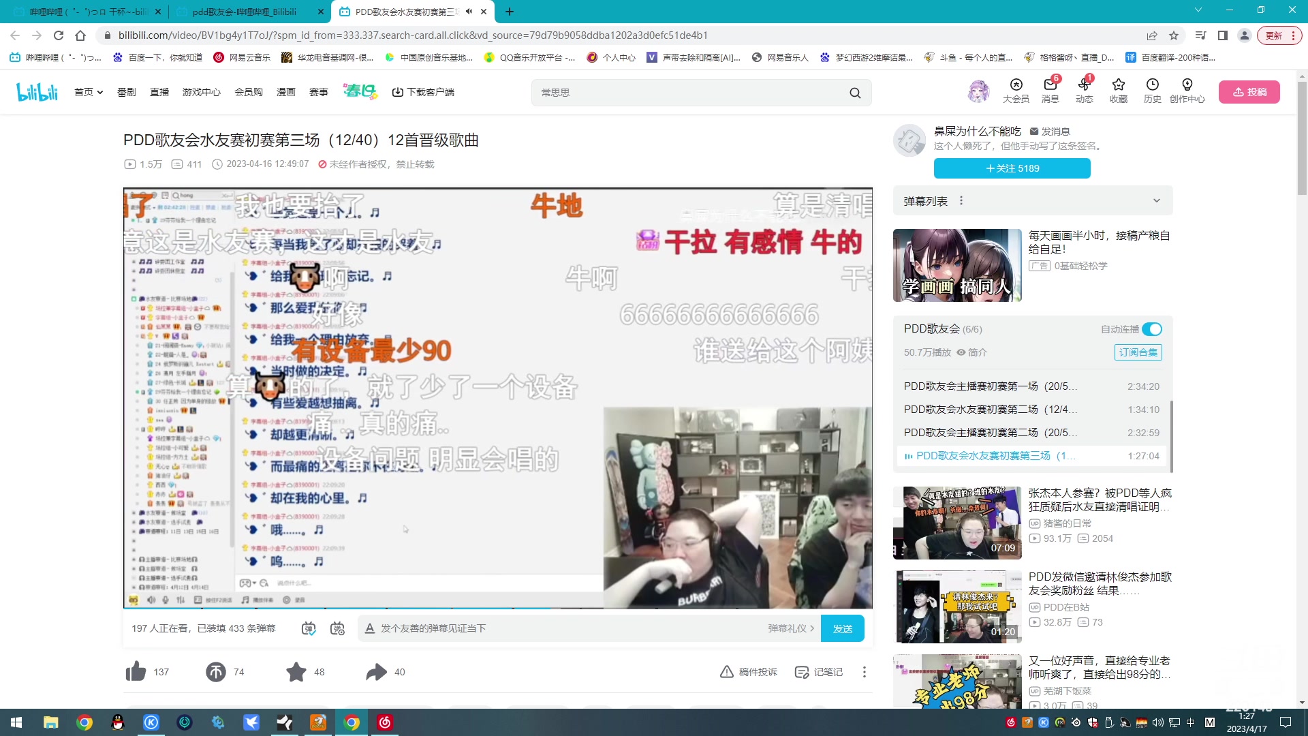Open 番剧 navigation item
1308x736 pixels.
click(x=127, y=92)
